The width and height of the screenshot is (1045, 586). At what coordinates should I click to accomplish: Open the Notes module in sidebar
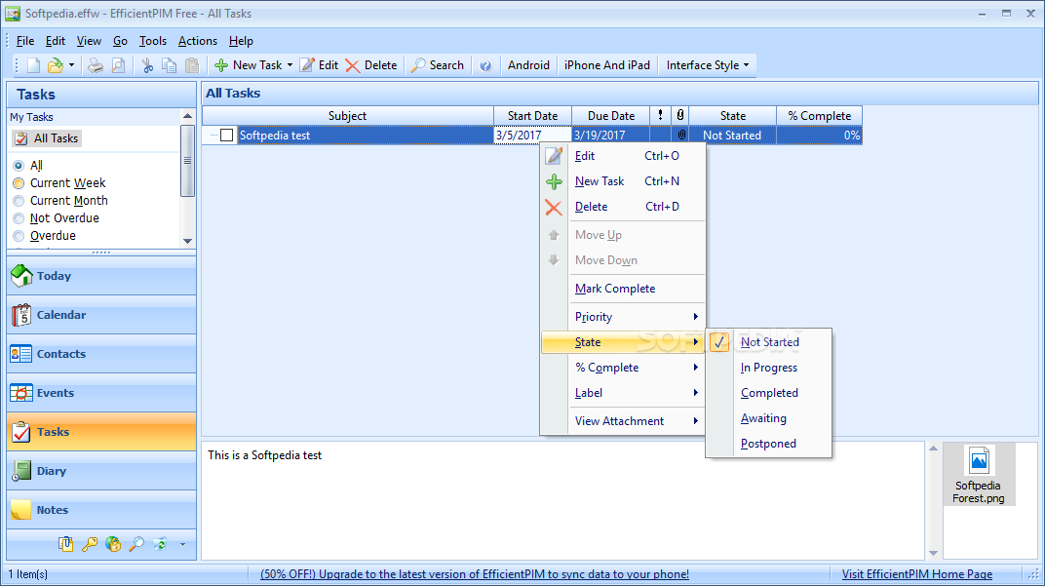pyautogui.click(x=101, y=510)
